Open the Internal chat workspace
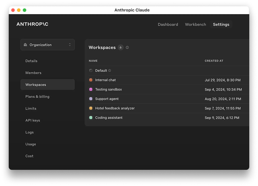The height and width of the screenshot is (186, 258). [x=105, y=80]
